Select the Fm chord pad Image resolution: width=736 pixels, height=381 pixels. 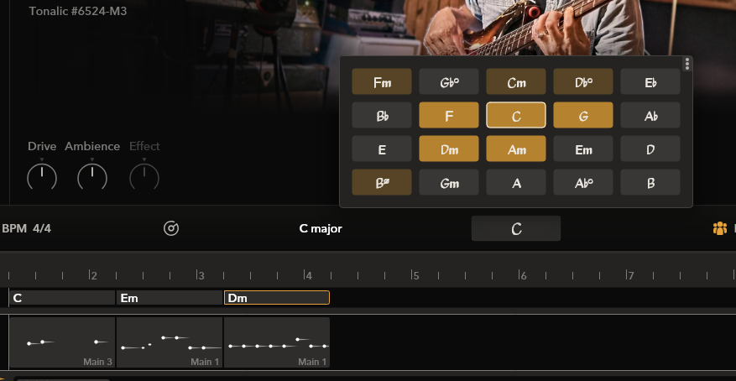pos(382,81)
